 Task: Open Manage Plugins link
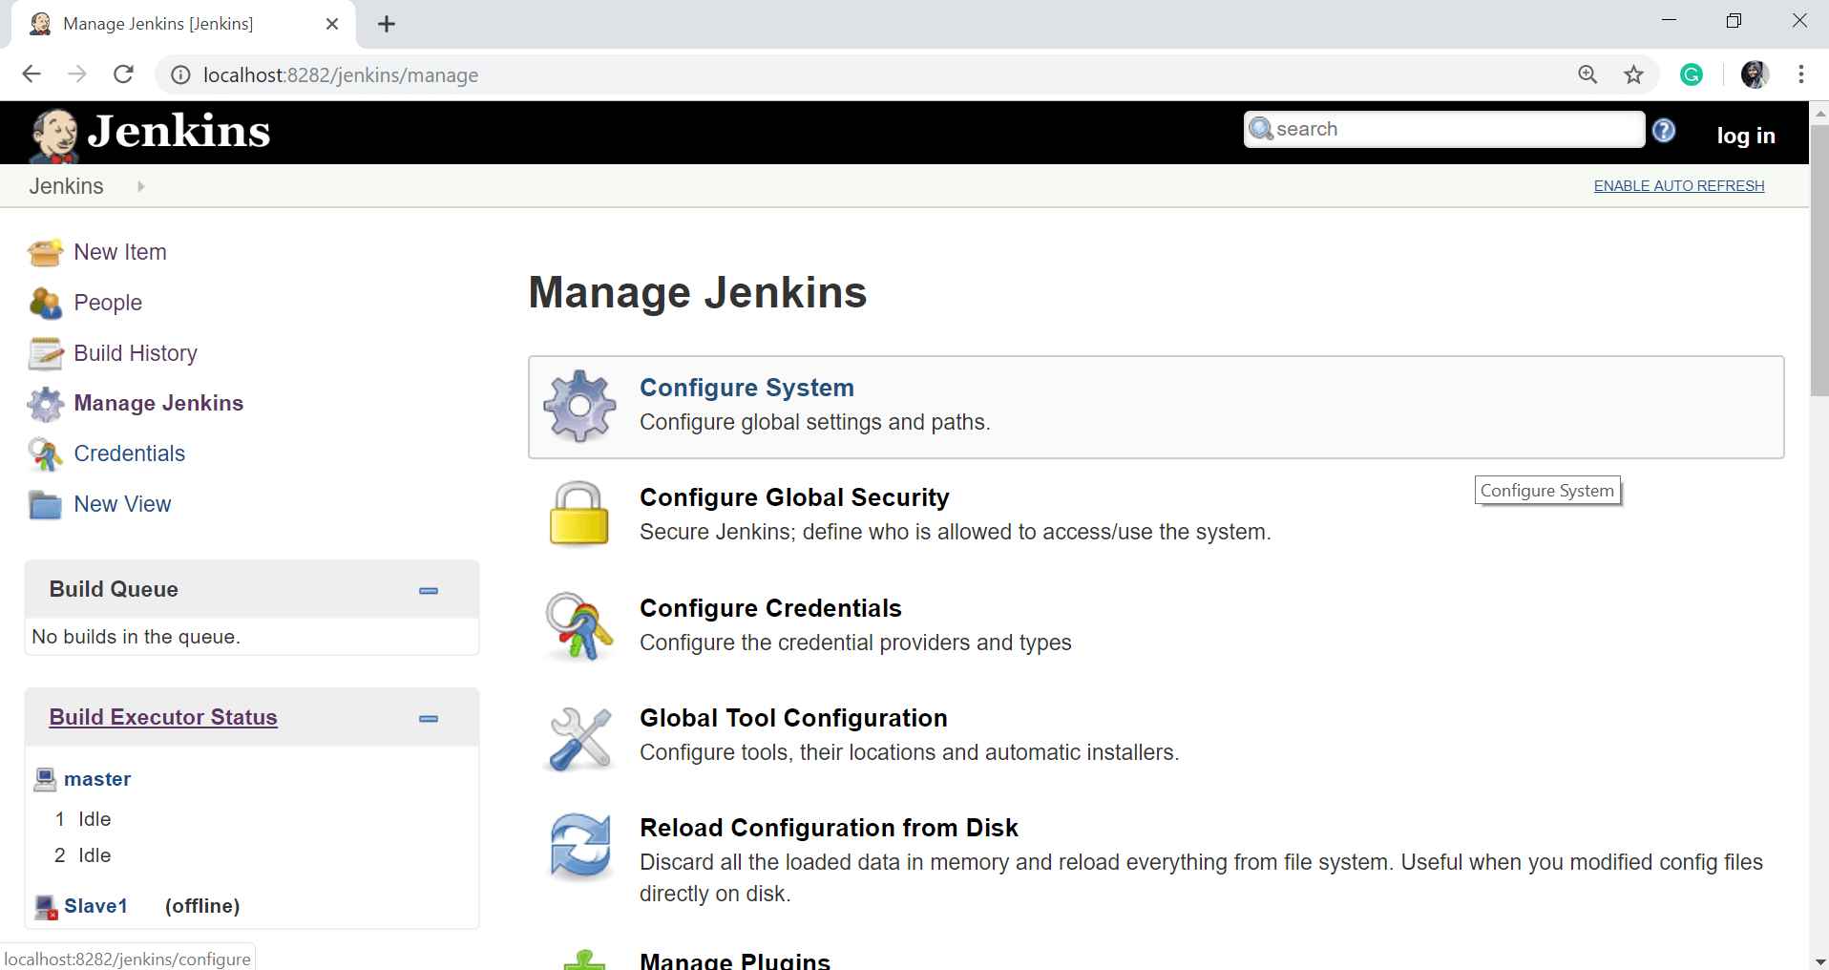[x=735, y=959]
